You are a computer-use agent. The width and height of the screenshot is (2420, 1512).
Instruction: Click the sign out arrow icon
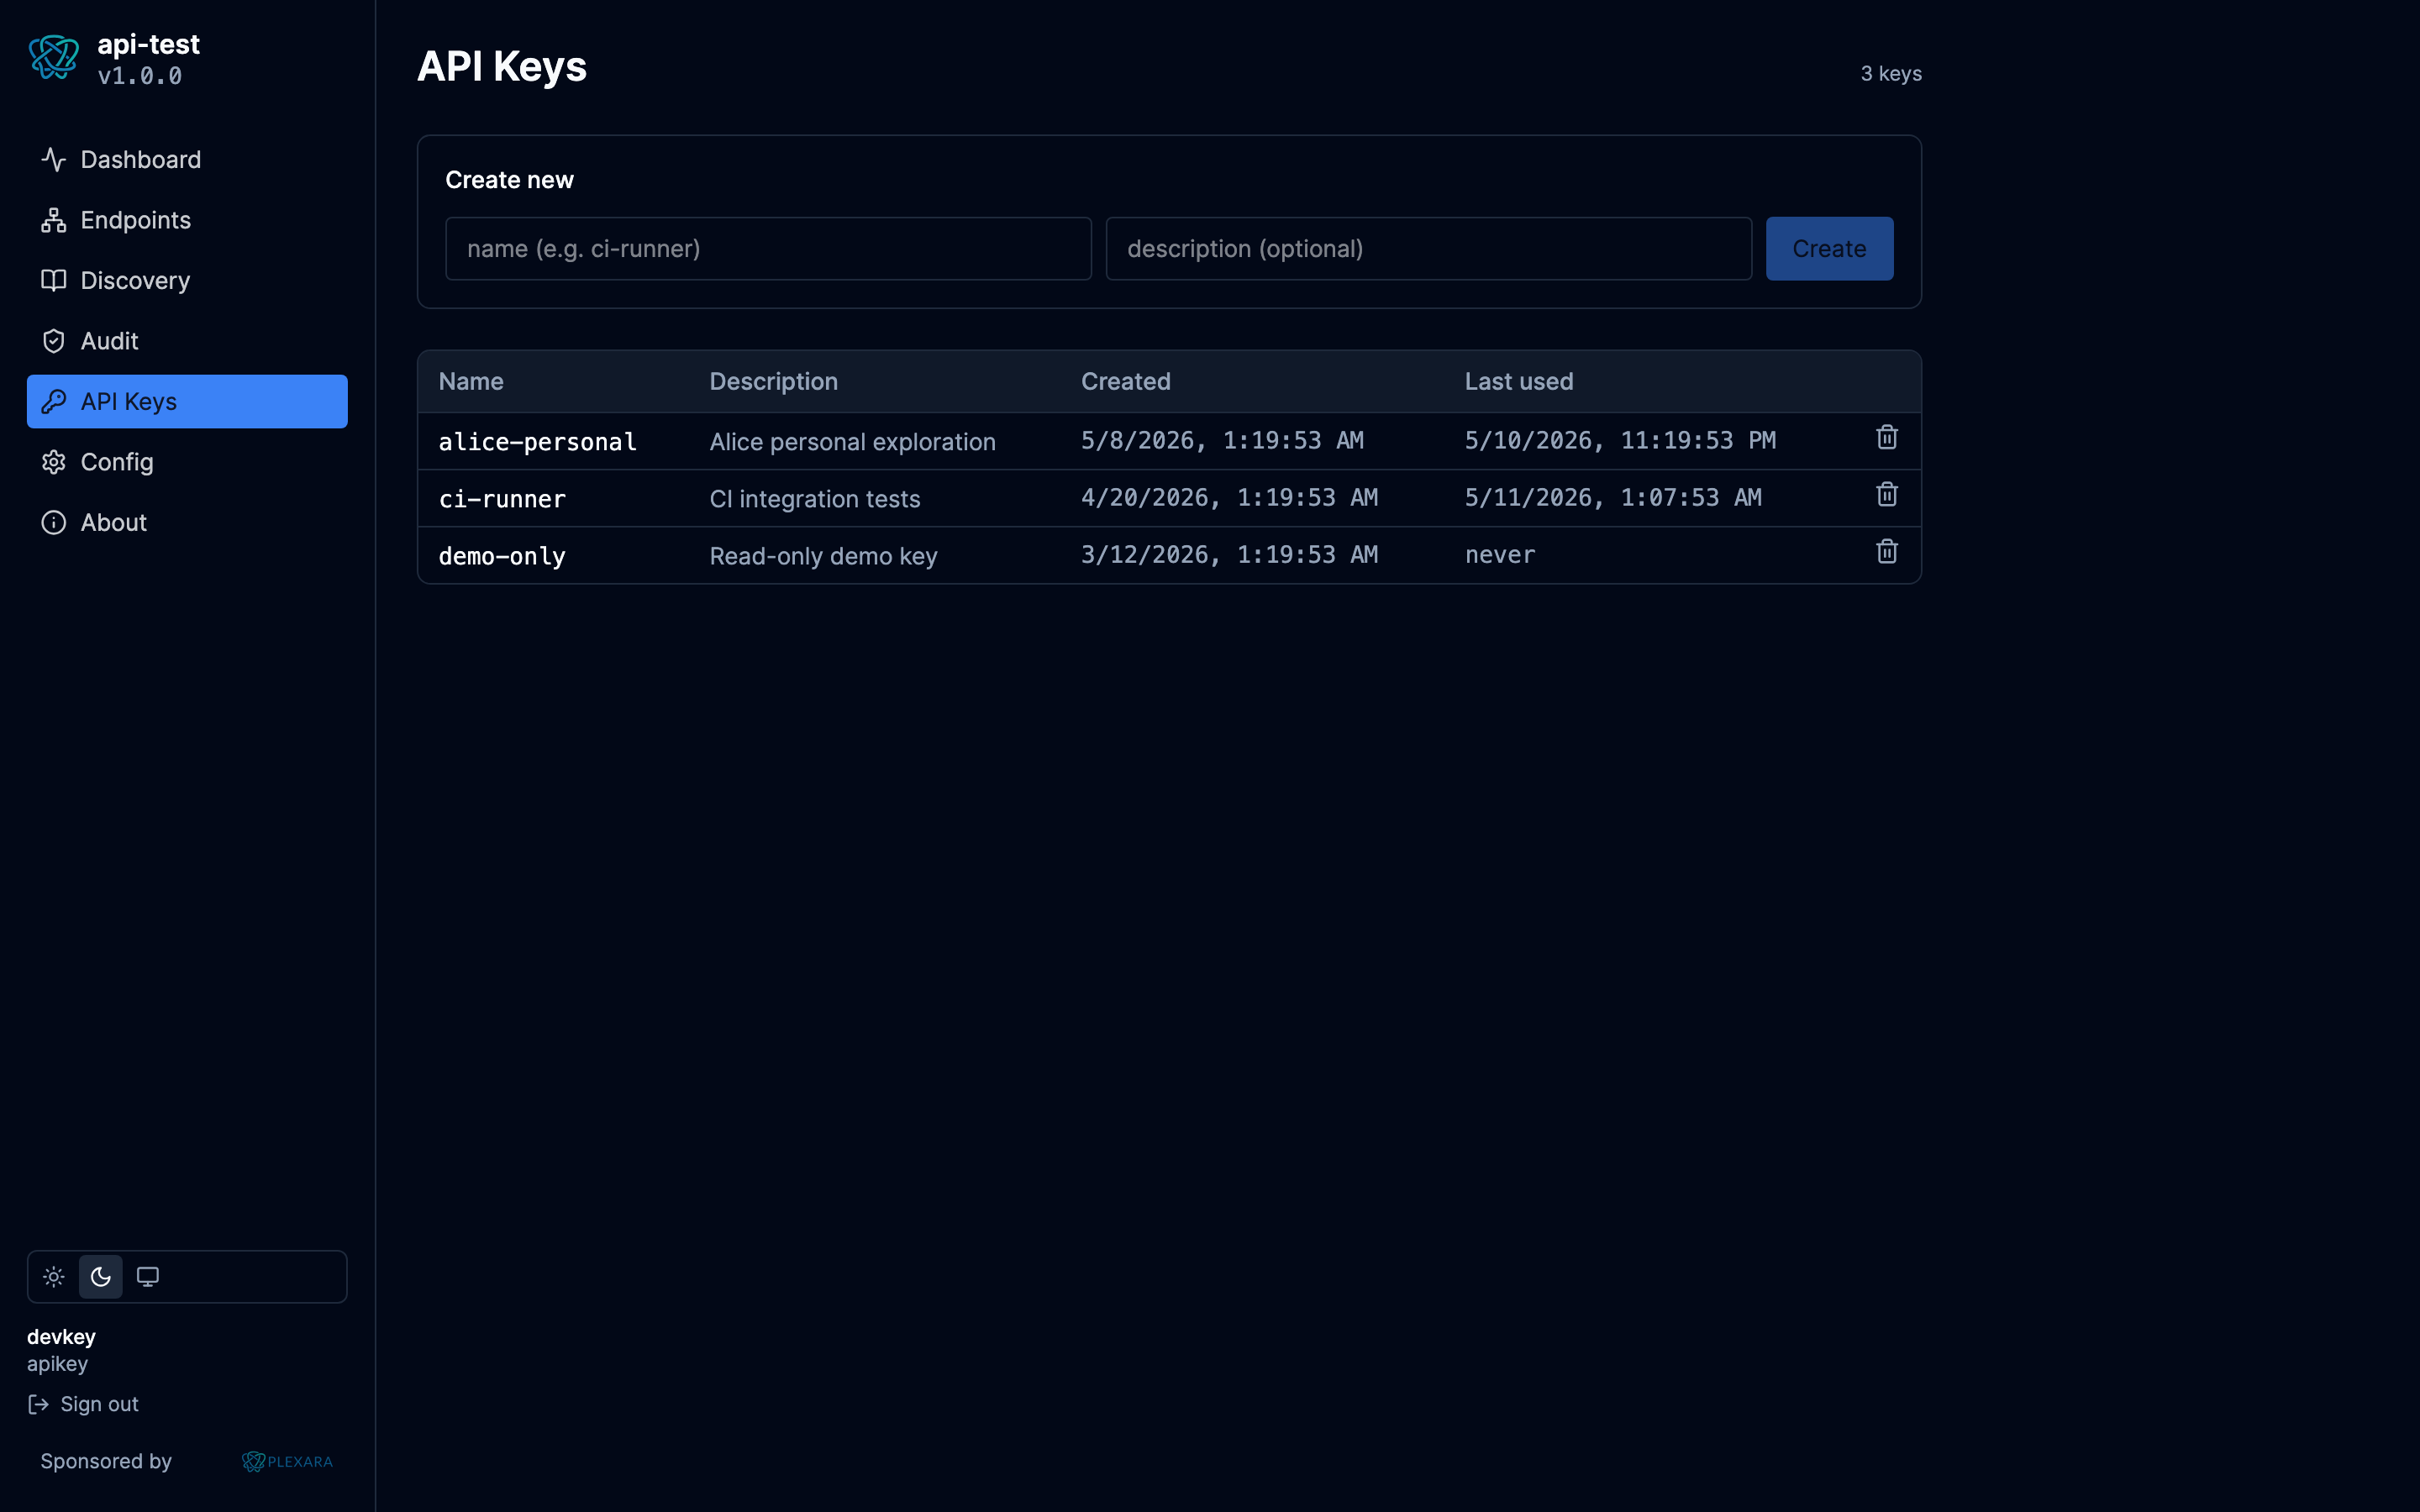point(38,1405)
